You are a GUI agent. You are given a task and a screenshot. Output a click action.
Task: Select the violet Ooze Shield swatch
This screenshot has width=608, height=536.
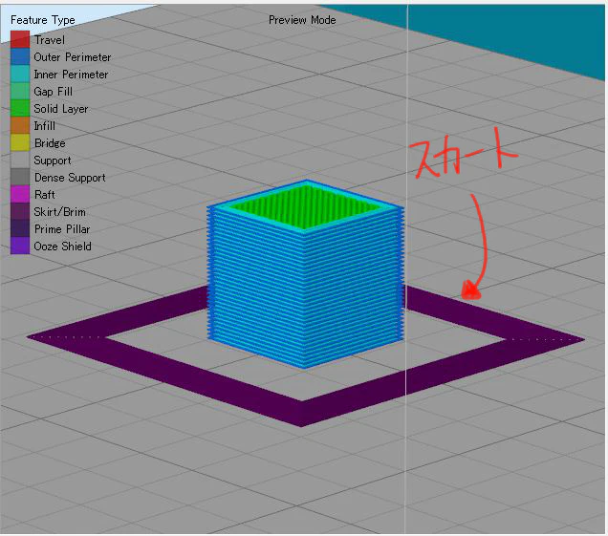20,246
